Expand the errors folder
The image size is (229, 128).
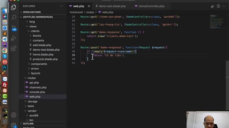35,69
